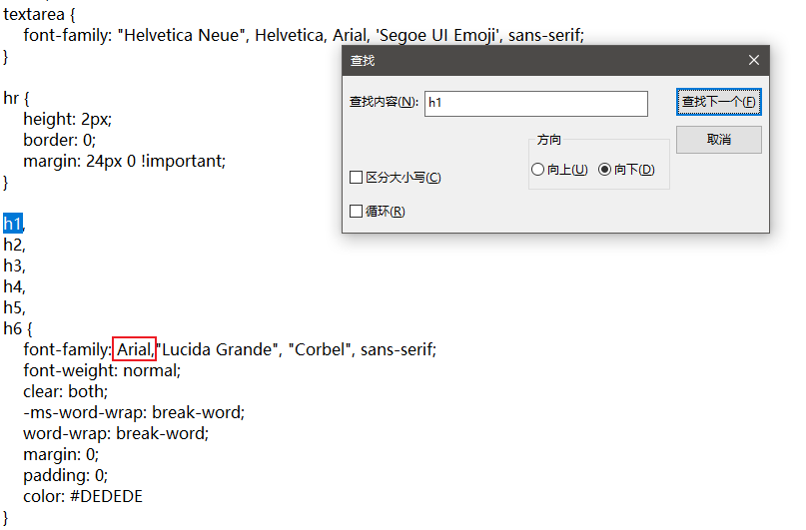Click the padding: 0 line
This screenshot has width=806, height=530.
(x=65, y=475)
